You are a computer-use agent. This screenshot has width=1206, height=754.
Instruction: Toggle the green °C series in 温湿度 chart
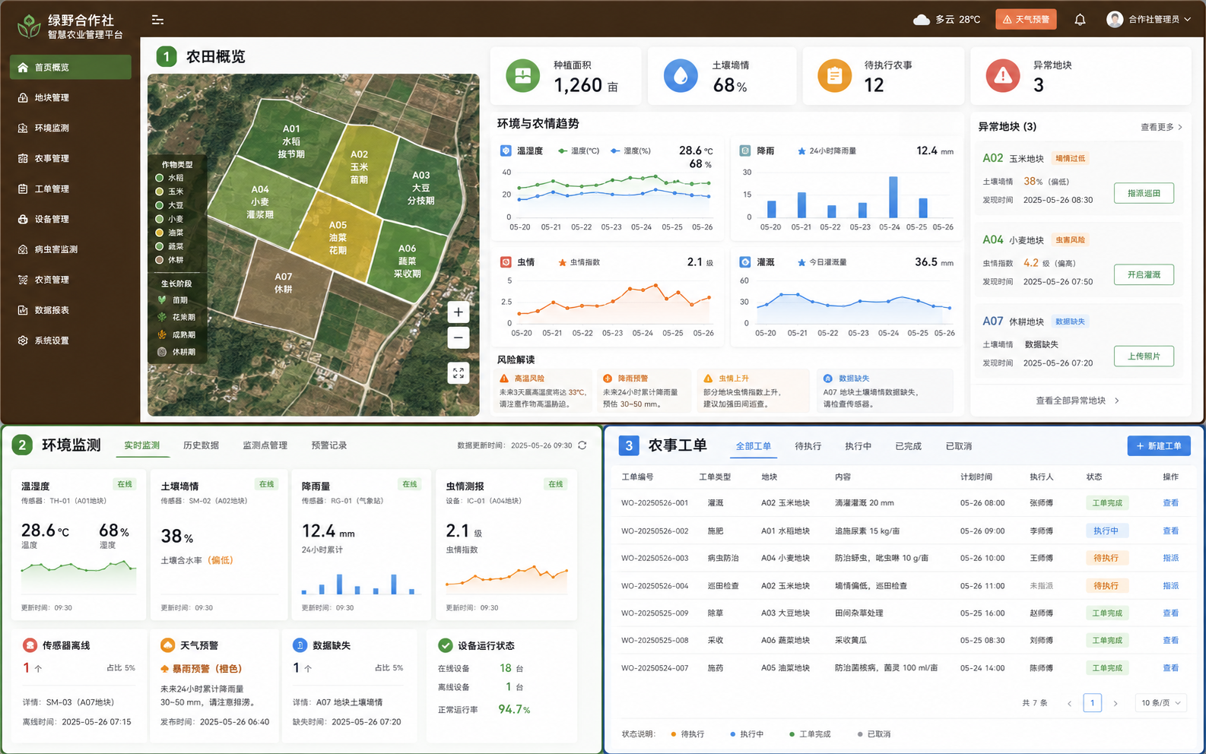pyautogui.click(x=579, y=151)
